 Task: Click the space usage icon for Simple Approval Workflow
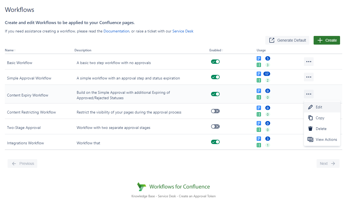[x=259, y=80]
